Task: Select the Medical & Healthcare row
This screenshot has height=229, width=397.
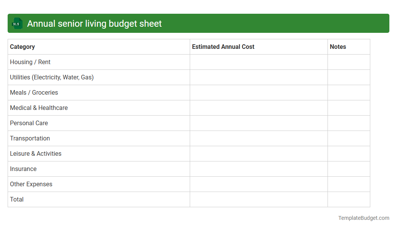Action: coord(39,108)
